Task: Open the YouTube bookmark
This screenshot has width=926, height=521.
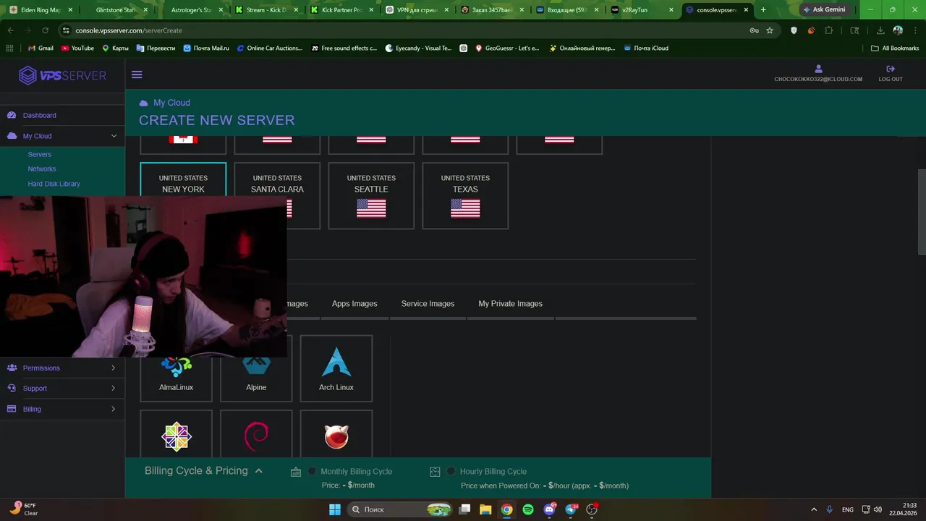Action: [77, 48]
